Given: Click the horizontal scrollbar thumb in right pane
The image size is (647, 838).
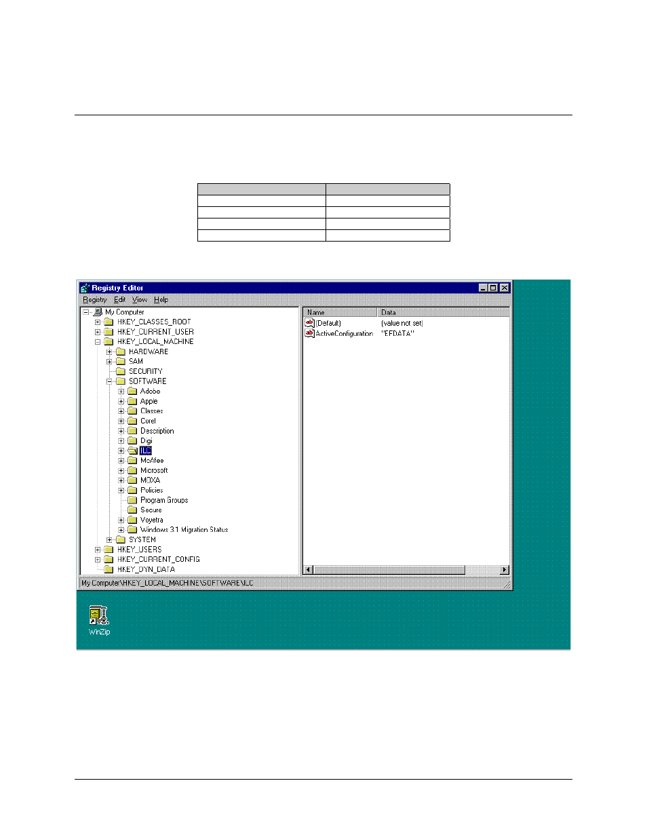Looking at the screenshot, I should click(389, 570).
